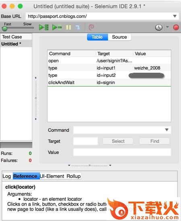The image size is (181, 221).
Task: Click left arrow on bottom panel splitter
Action: pyautogui.click(x=69, y=165)
